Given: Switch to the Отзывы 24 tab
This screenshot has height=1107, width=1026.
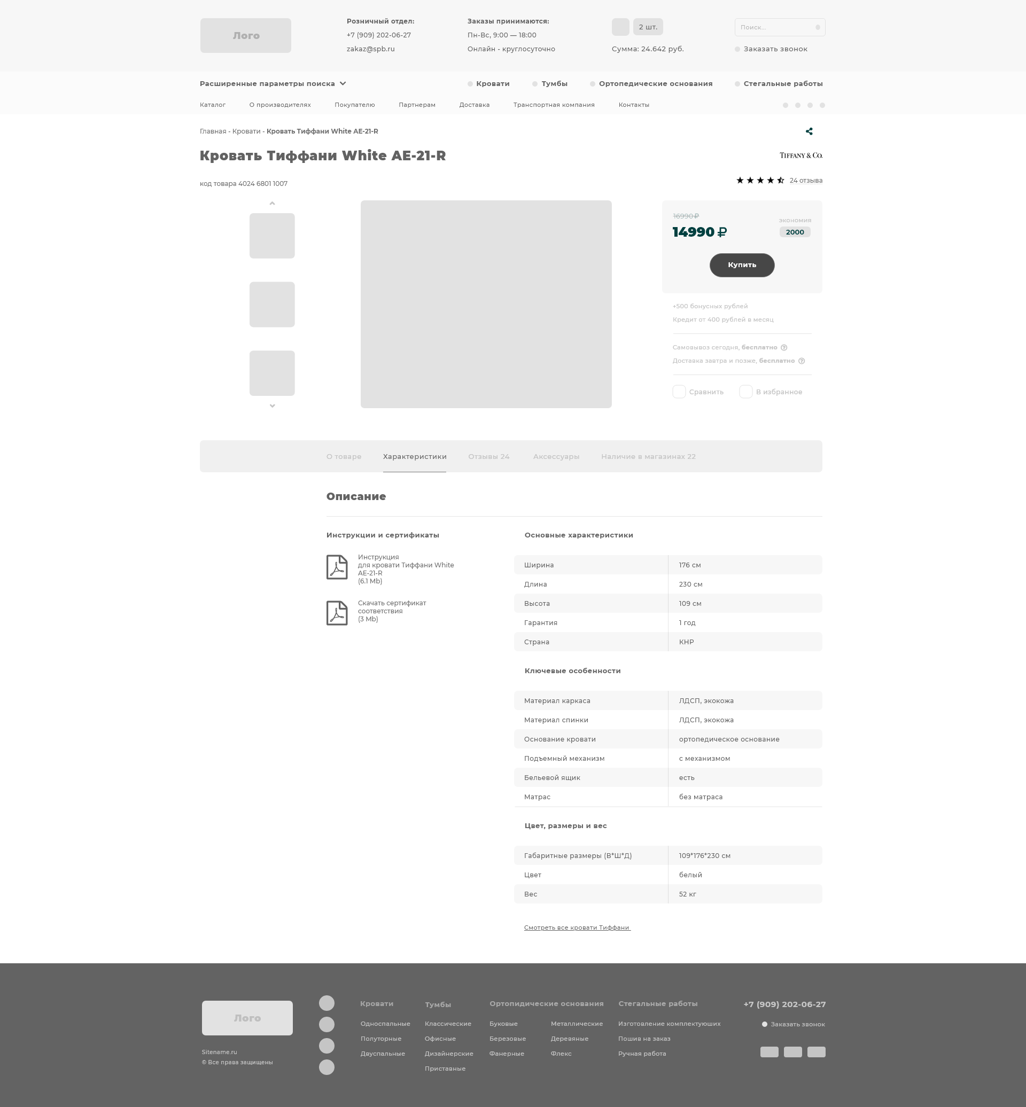Looking at the screenshot, I should tap(488, 456).
